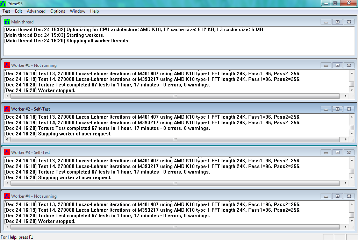Open the Help menu
This screenshot has height=240, width=358.
(x=94, y=11)
